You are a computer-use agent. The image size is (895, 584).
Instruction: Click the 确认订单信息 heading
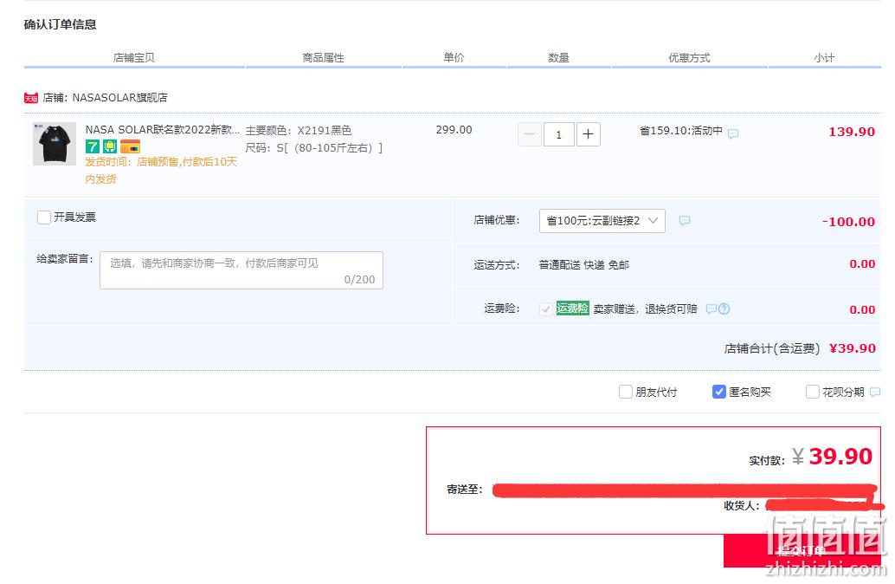(60, 24)
